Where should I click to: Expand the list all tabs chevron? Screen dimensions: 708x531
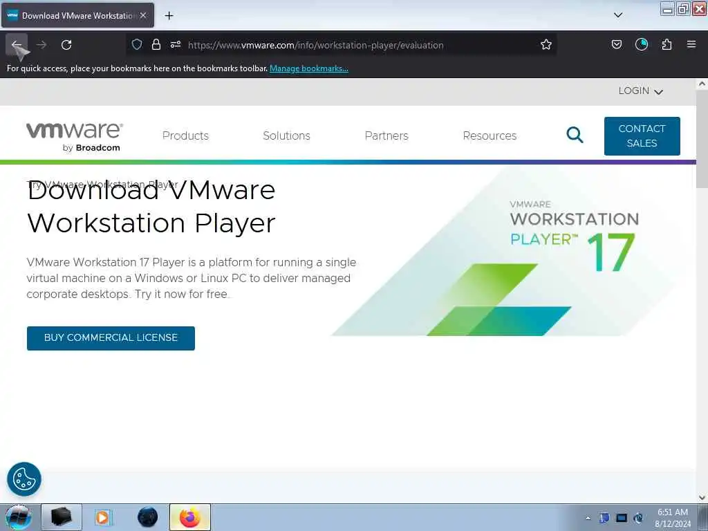click(618, 15)
